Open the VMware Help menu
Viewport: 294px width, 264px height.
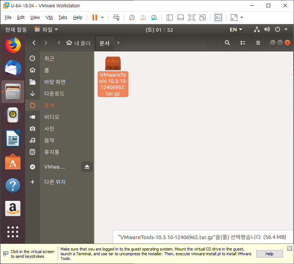[x=78, y=18]
